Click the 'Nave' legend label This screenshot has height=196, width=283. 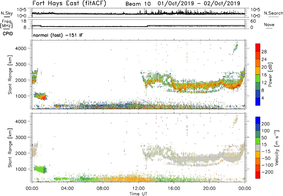(269, 25)
